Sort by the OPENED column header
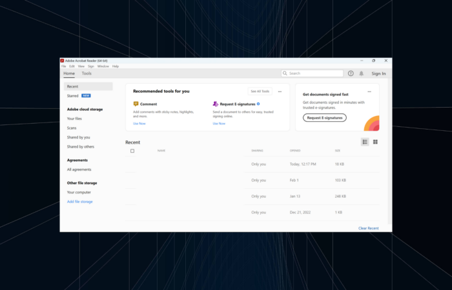 [295, 151]
